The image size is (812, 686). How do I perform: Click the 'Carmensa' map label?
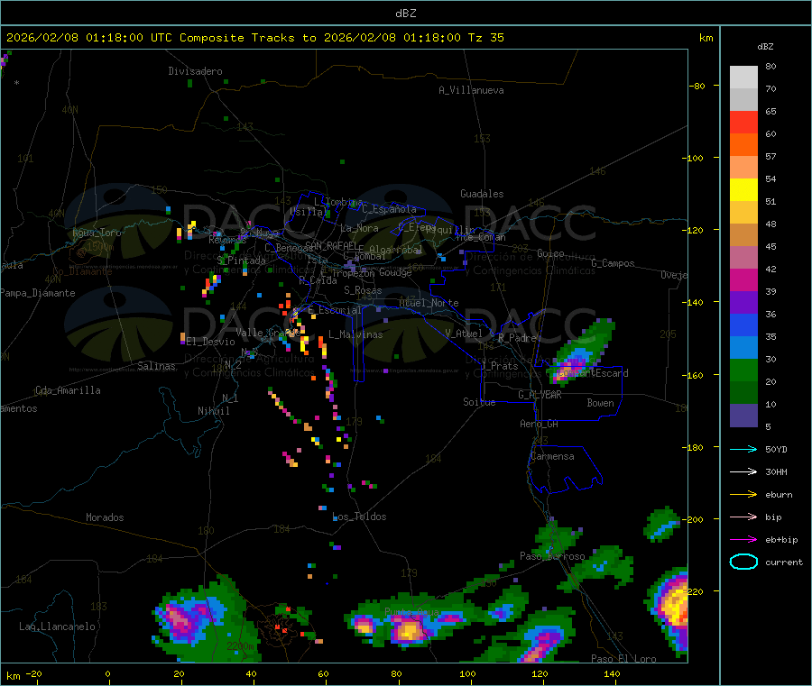(x=552, y=456)
